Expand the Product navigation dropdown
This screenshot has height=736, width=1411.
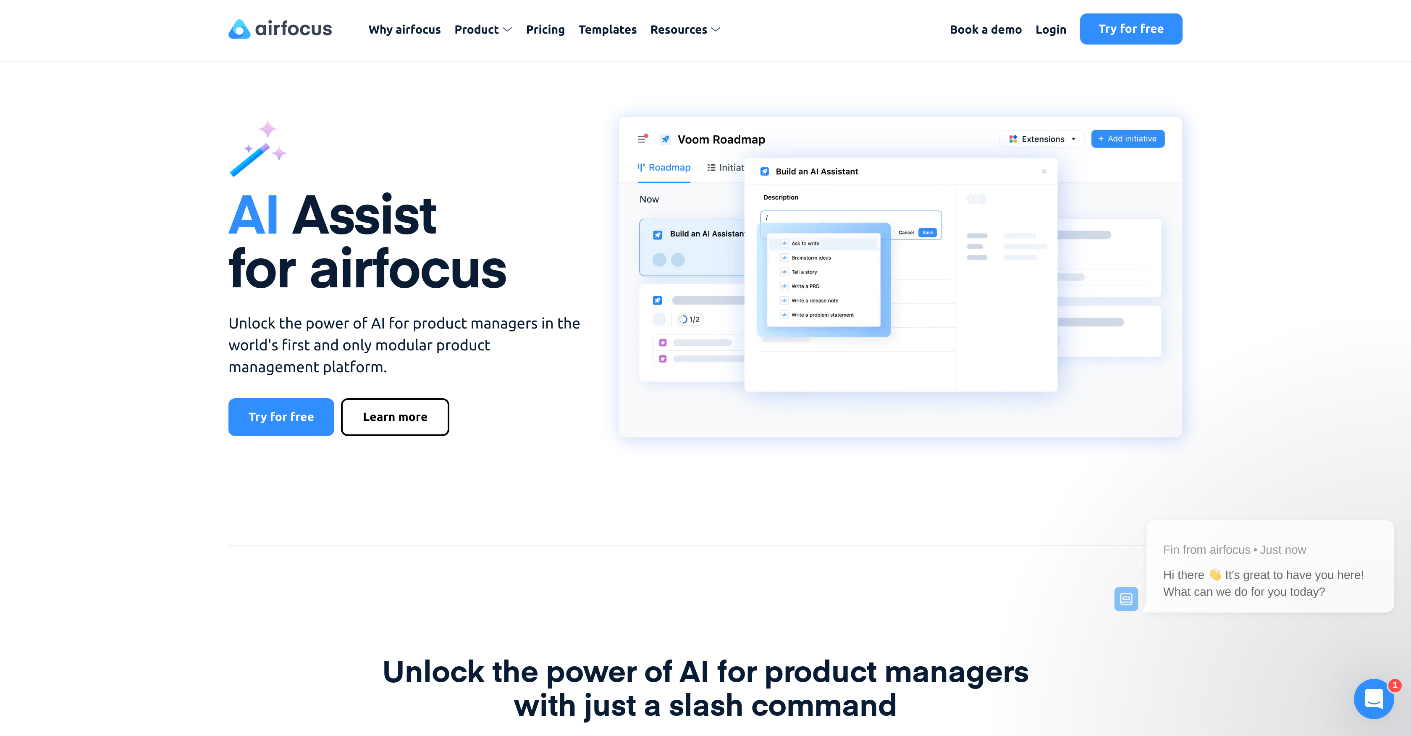click(x=483, y=29)
